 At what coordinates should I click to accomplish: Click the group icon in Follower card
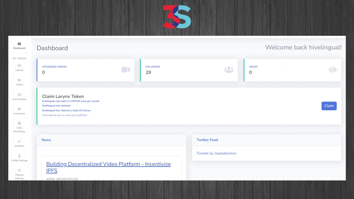click(229, 70)
